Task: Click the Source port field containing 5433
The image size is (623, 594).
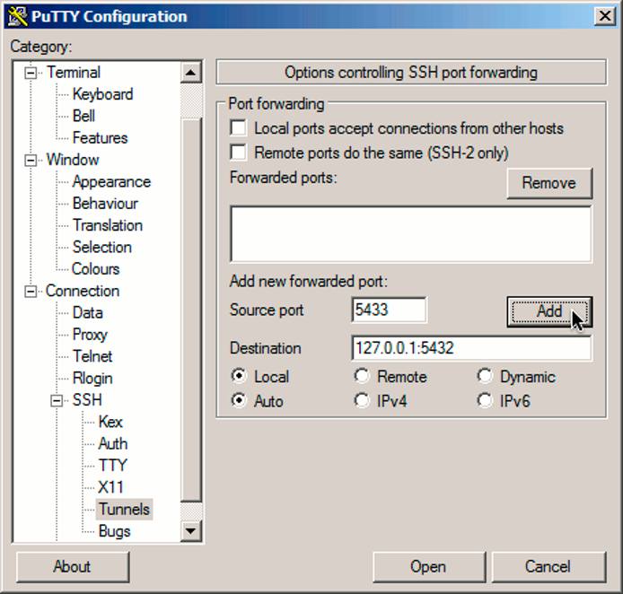Action: (389, 310)
